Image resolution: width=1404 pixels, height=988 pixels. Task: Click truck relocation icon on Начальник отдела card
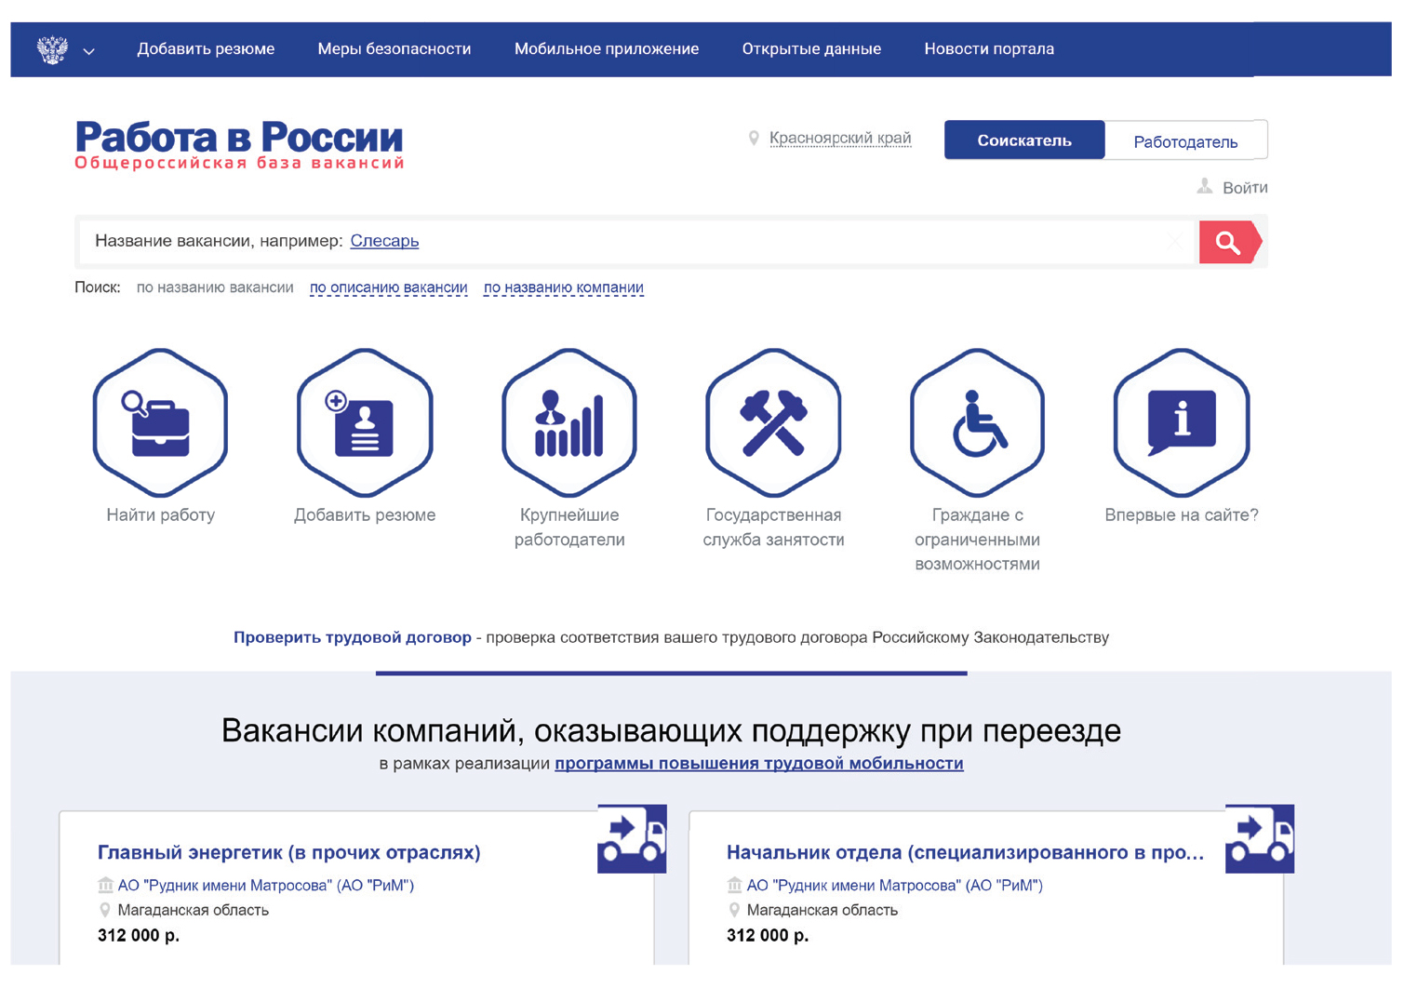pos(1260,838)
